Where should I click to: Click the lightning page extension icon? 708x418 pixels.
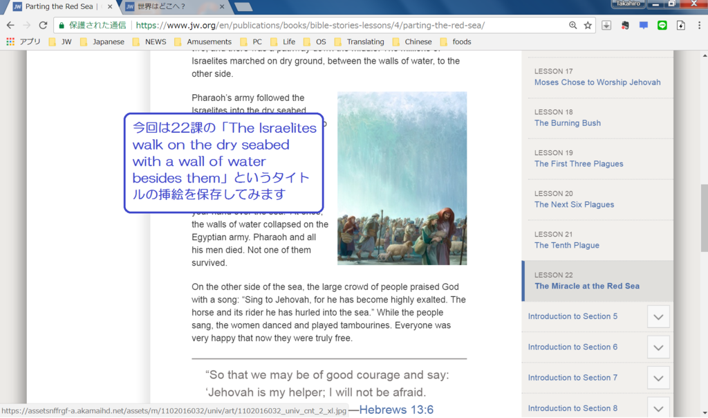point(680,26)
